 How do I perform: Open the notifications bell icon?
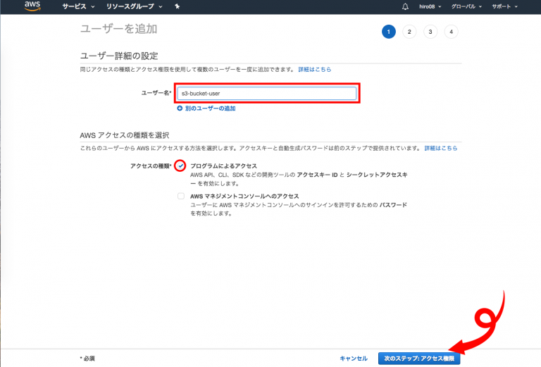(x=405, y=6)
